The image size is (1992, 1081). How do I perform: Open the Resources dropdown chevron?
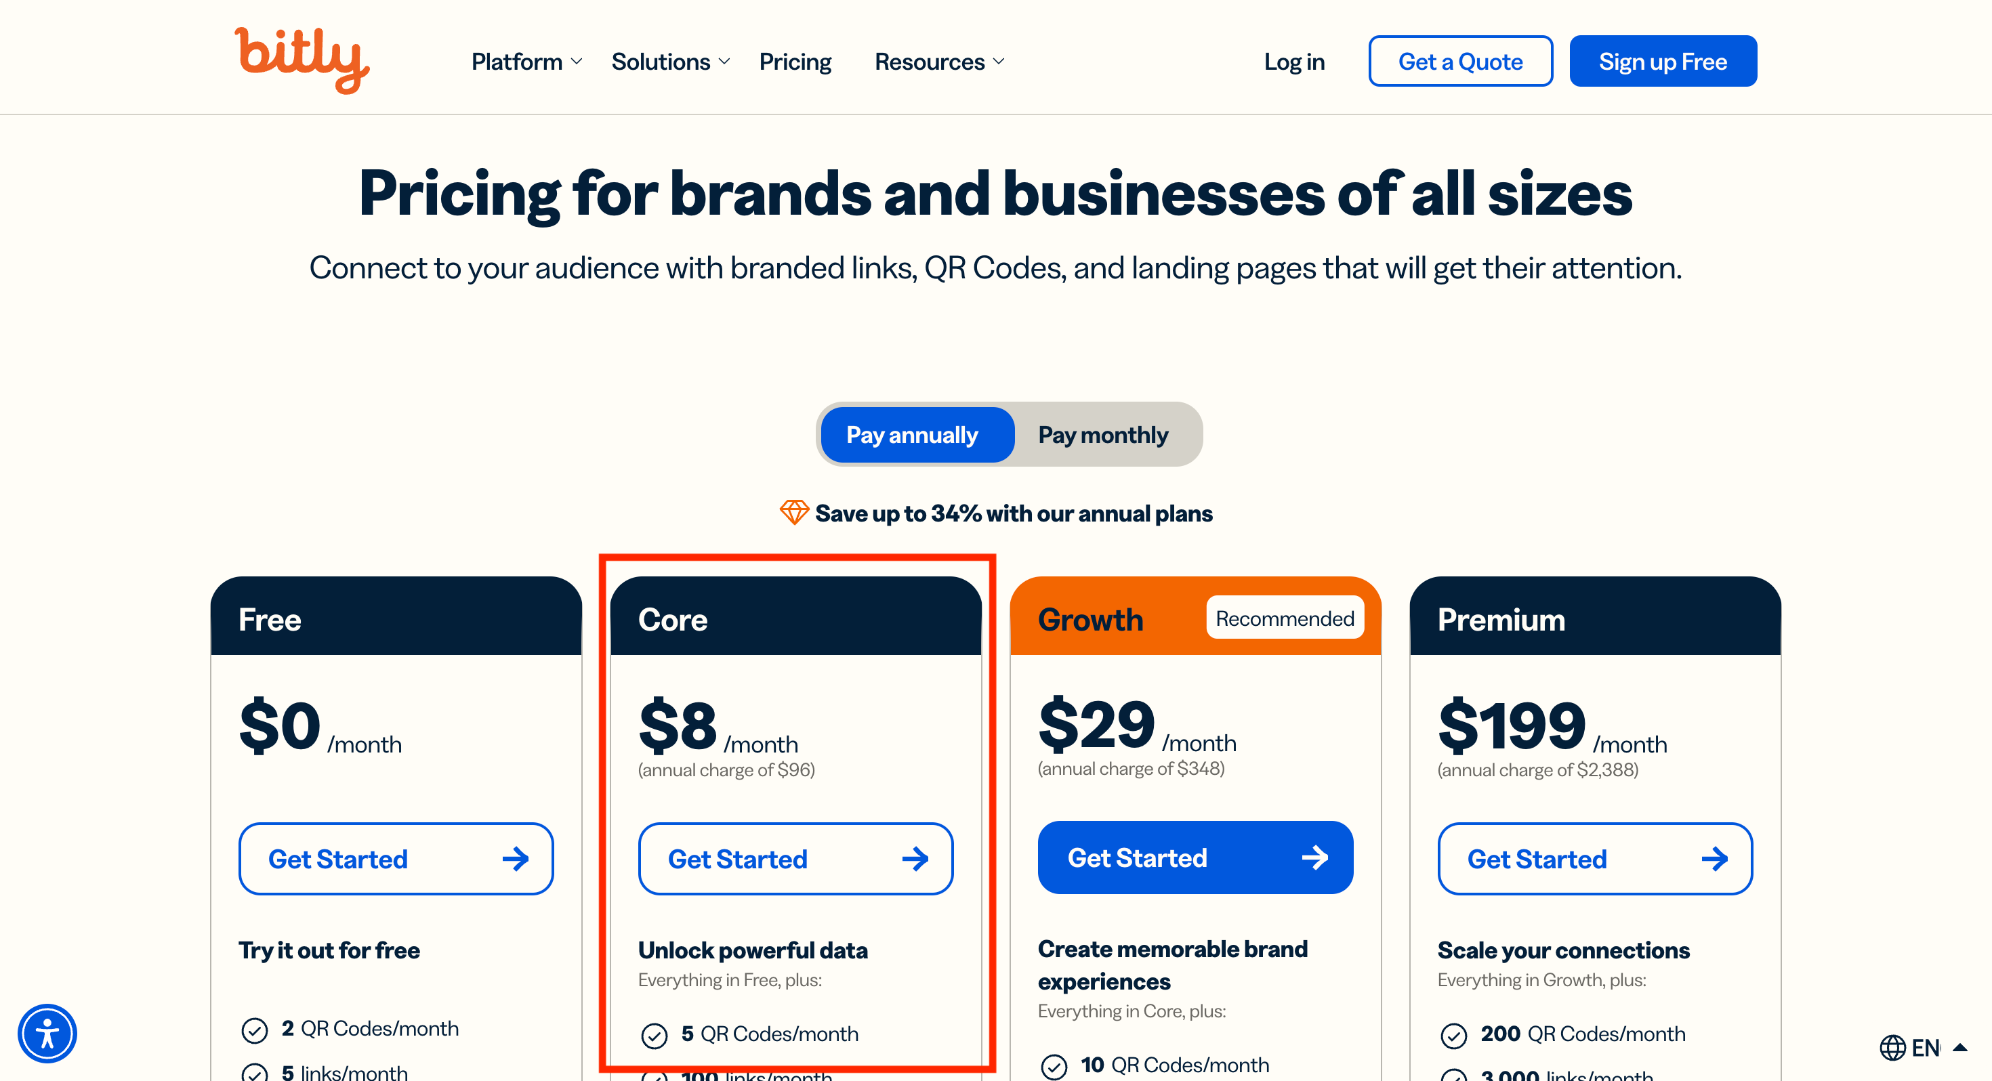998,61
